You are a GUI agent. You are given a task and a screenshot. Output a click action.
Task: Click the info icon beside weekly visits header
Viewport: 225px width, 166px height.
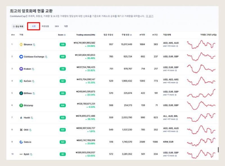click(131, 35)
